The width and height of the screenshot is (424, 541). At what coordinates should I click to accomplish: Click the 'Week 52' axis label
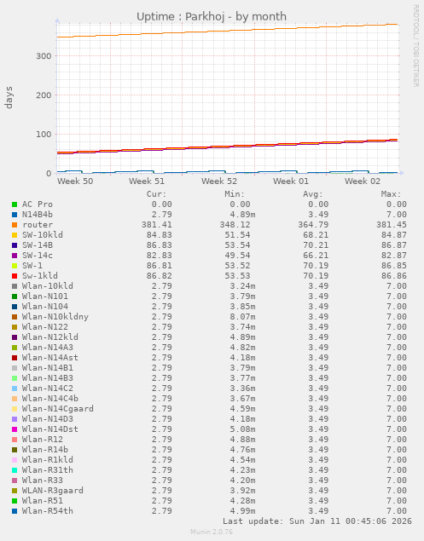coord(219,181)
